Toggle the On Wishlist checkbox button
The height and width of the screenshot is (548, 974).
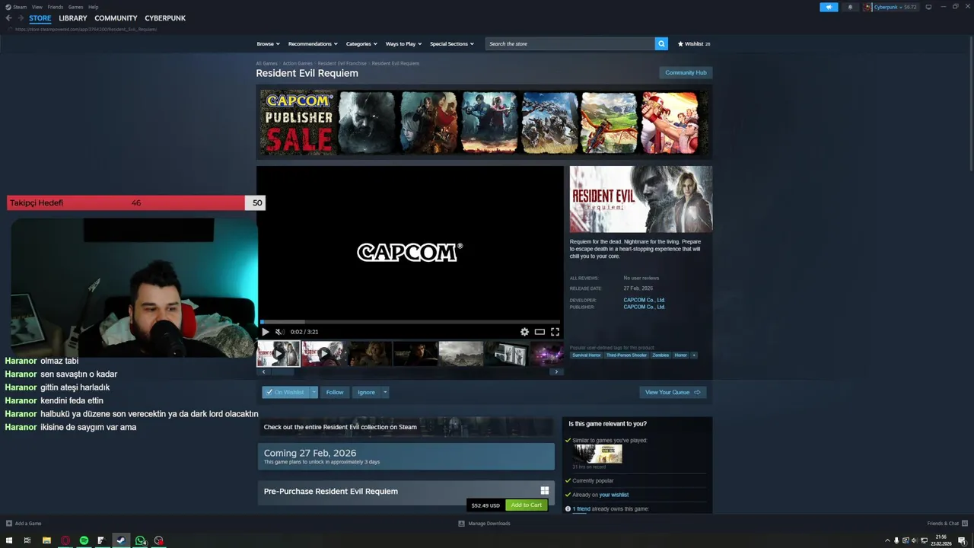(285, 392)
